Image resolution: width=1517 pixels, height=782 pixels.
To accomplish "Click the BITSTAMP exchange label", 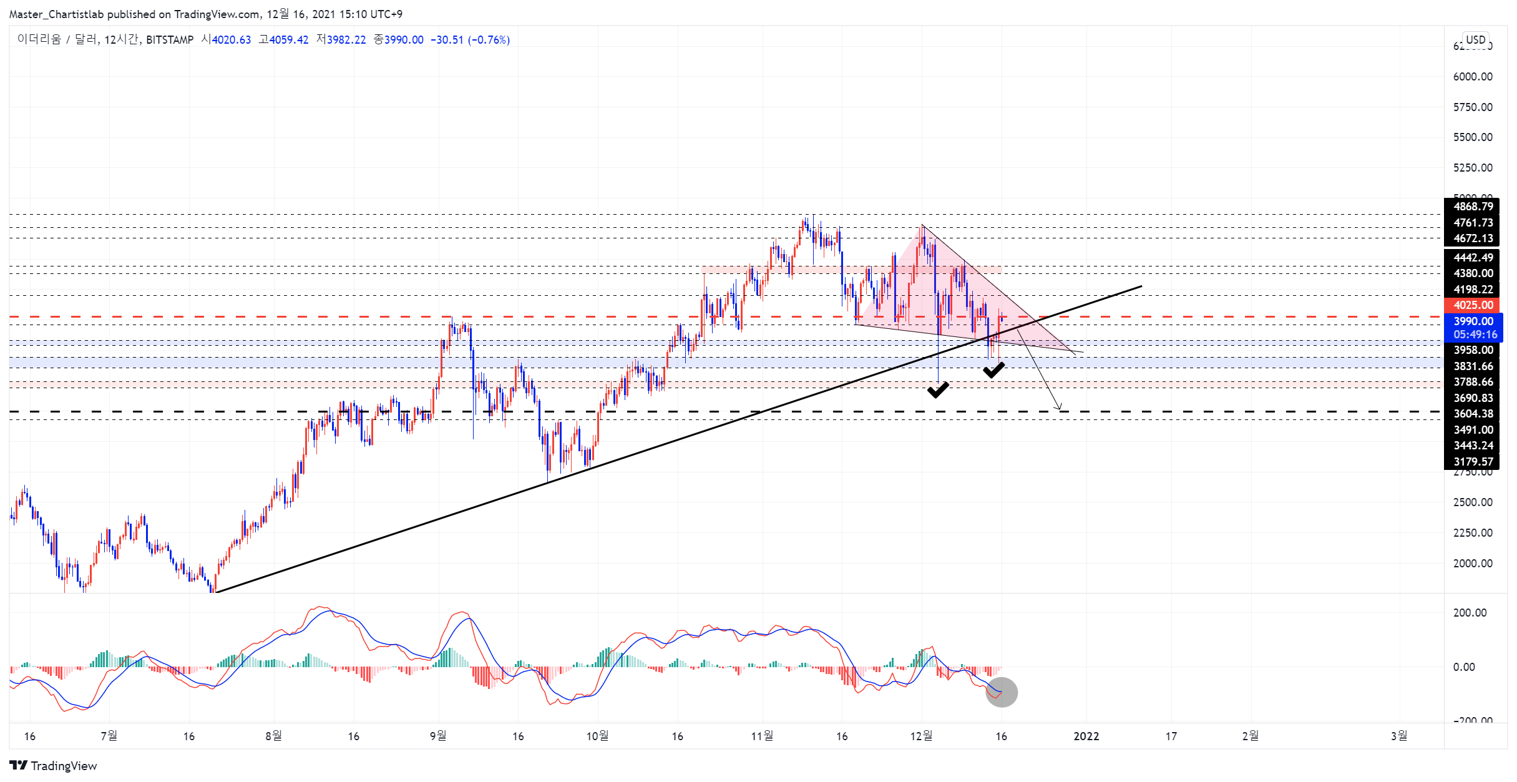I will 170,39.
